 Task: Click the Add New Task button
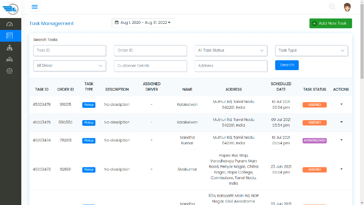pyautogui.click(x=330, y=23)
